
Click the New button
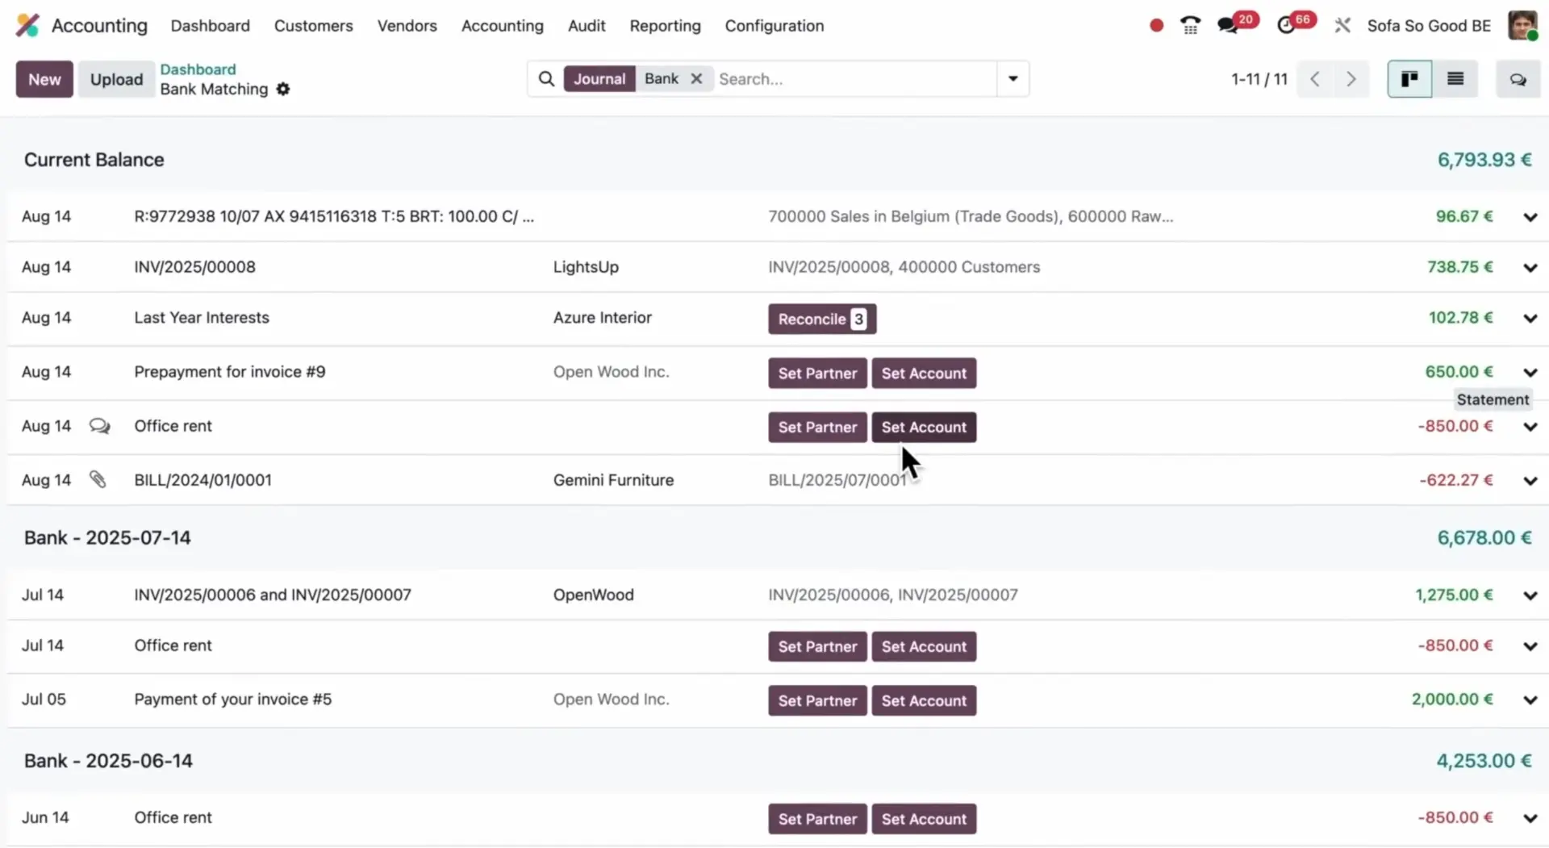[44, 79]
